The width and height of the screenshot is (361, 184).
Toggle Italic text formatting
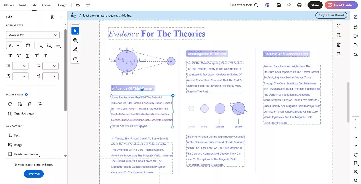coord(19,55)
